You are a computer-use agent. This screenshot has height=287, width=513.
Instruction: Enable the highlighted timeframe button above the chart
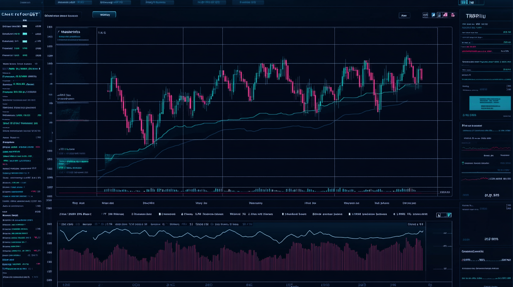click(x=104, y=14)
